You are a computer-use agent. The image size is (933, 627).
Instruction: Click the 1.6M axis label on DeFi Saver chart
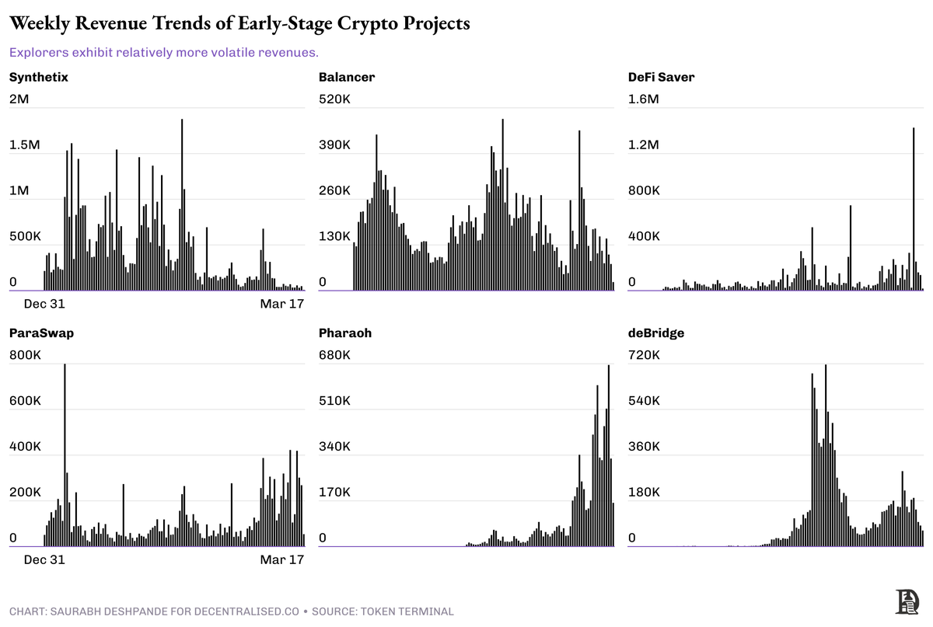[644, 99]
